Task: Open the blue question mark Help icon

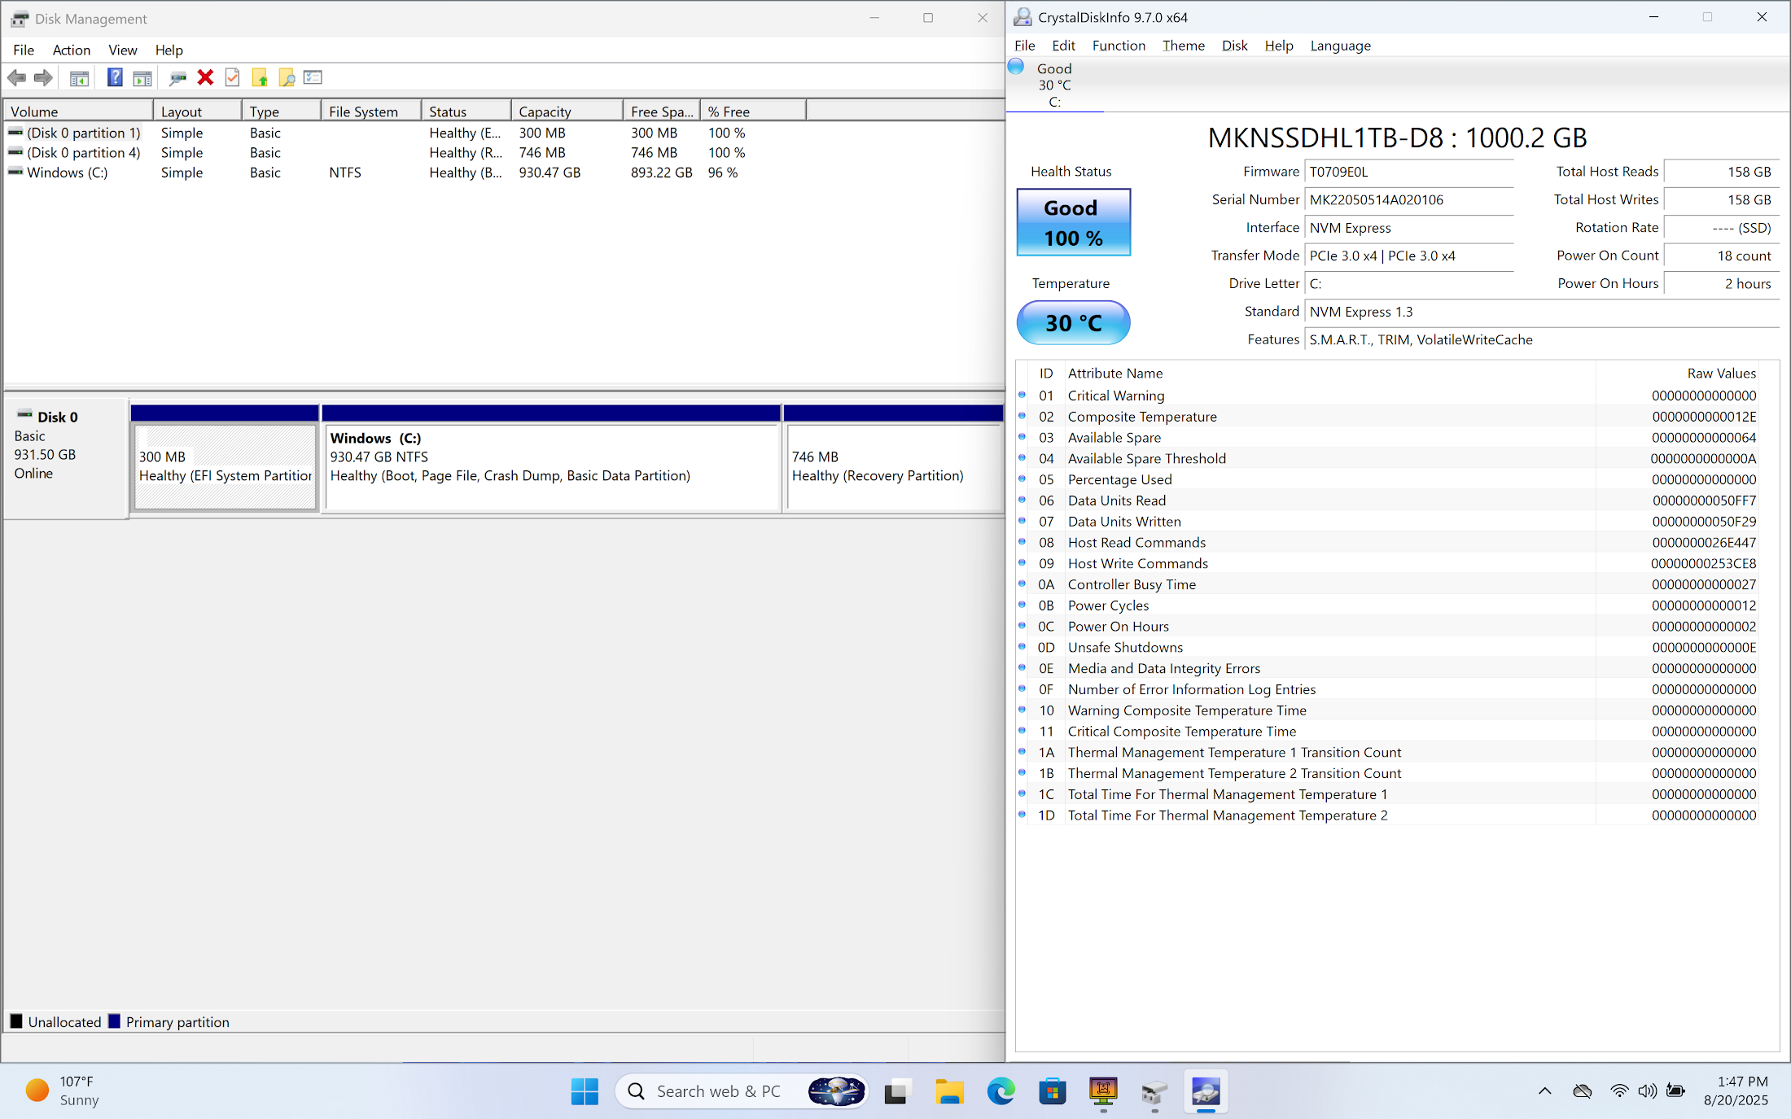Action: (115, 78)
